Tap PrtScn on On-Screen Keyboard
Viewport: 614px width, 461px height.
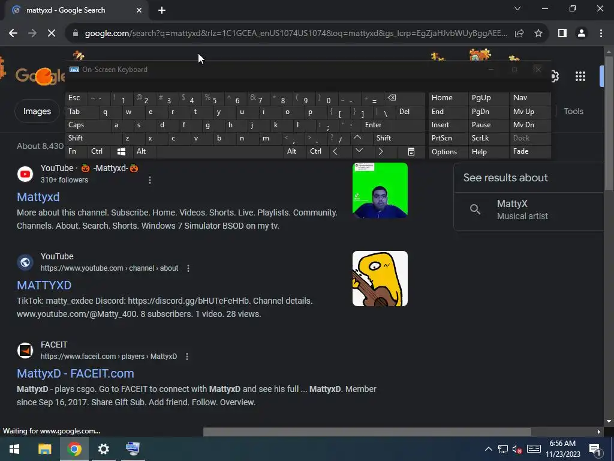pyautogui.click(x=449, y=138)
